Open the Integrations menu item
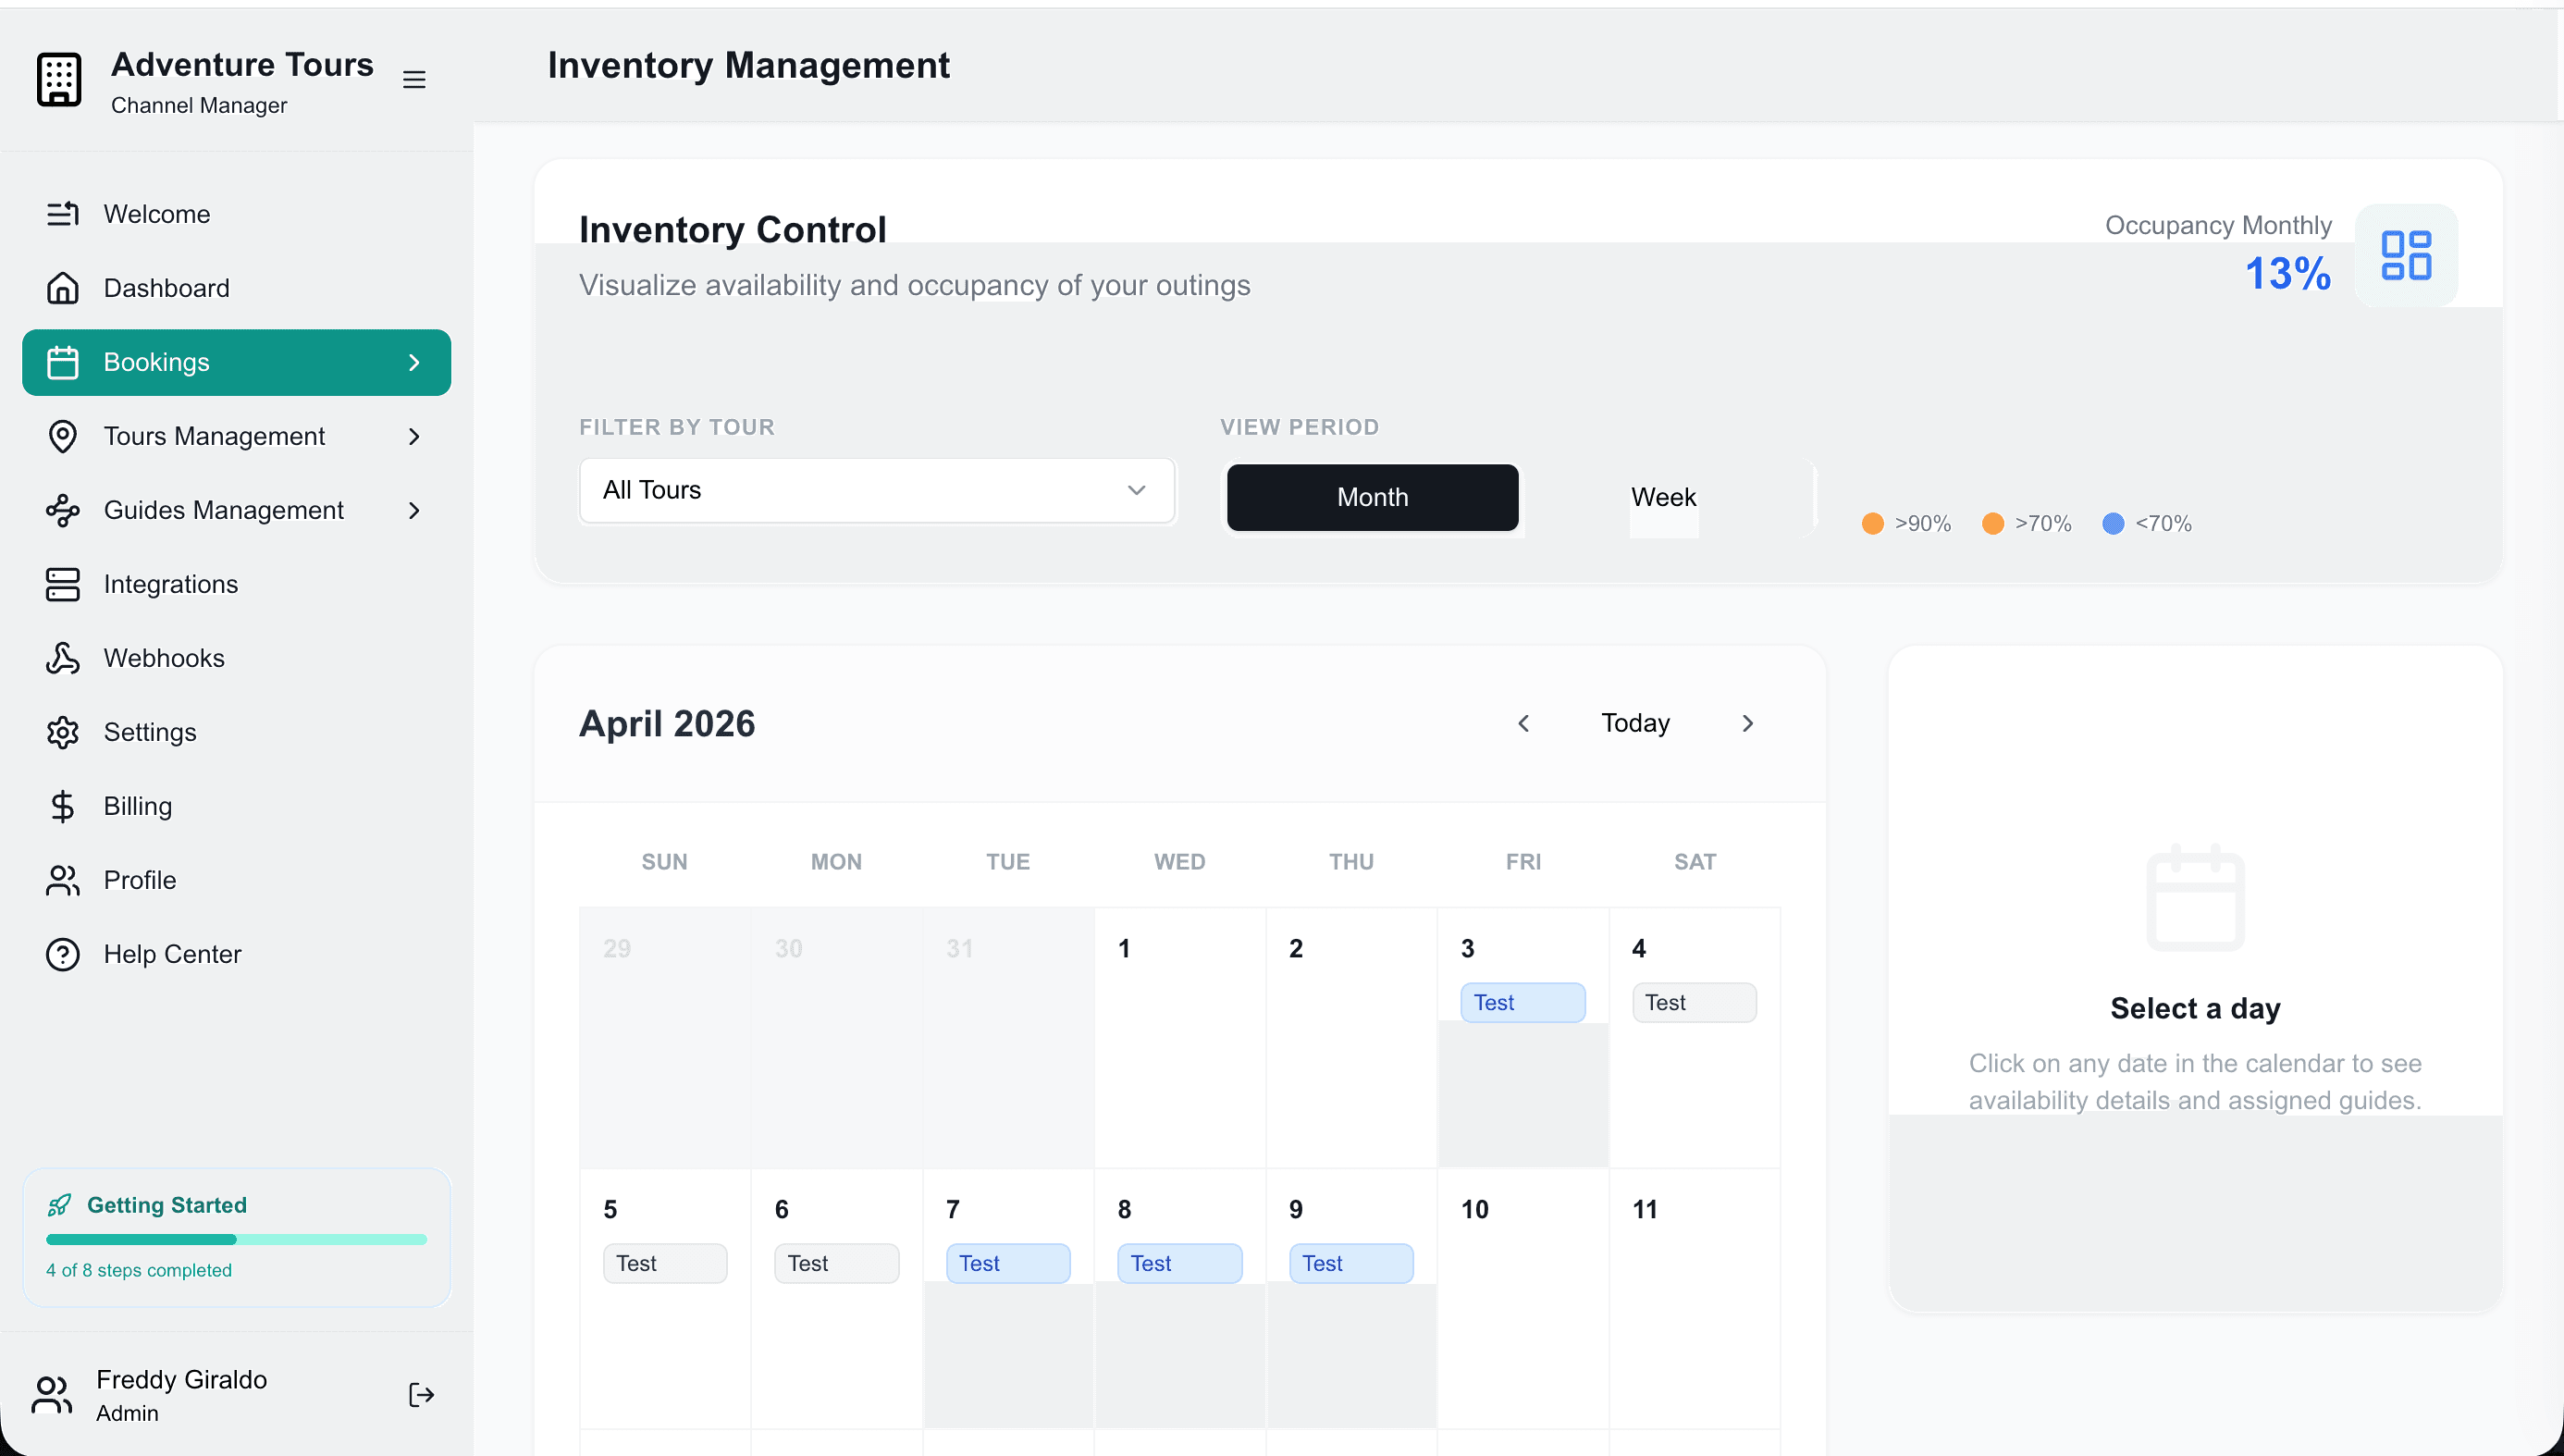Viewport: 2564px width, 1456px height. (236, 584)
